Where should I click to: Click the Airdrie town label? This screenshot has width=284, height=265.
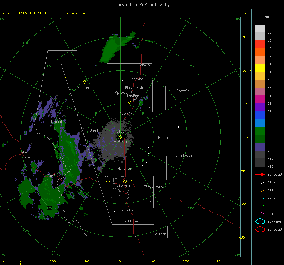coord(124,168)
